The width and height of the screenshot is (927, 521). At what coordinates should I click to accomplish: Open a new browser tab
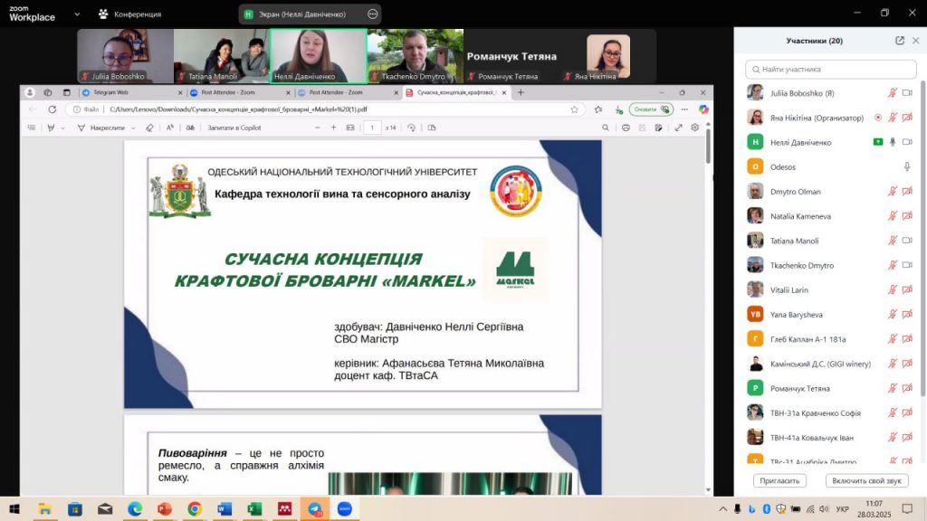(521, 92)
